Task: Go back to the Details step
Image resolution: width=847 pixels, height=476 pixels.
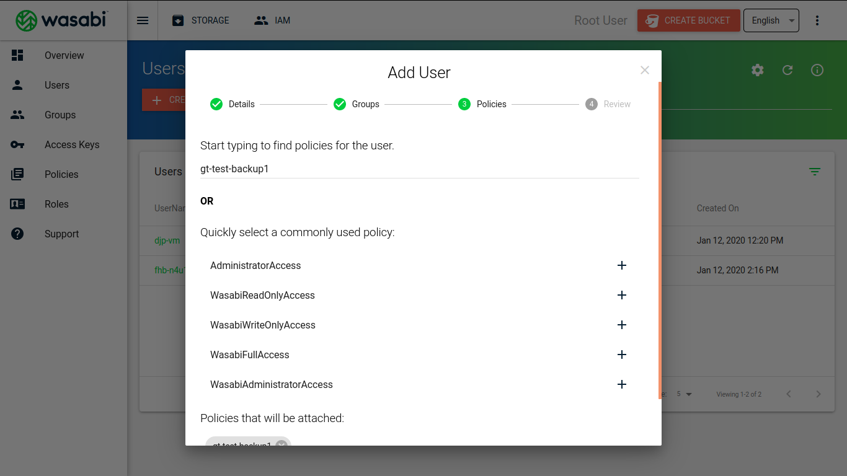Action: 233,104
